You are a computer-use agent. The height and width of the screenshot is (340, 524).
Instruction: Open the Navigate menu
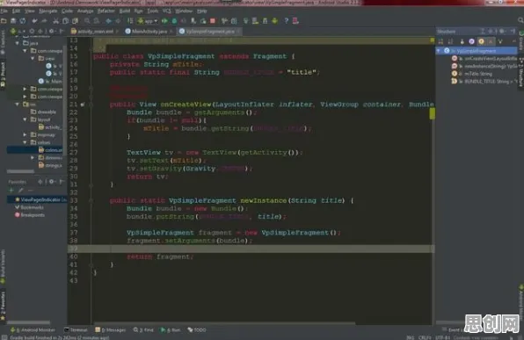(x=48, y=11)
